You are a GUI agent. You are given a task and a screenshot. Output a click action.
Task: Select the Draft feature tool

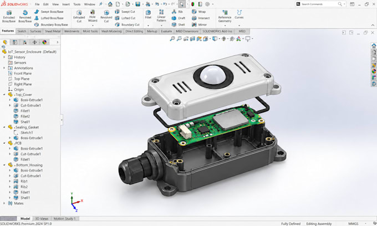pyautogui.click(x=179, y=18)
